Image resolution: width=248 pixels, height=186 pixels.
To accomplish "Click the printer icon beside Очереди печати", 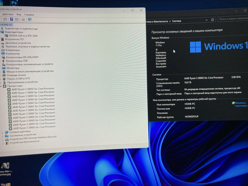I will tap(4, 75).
